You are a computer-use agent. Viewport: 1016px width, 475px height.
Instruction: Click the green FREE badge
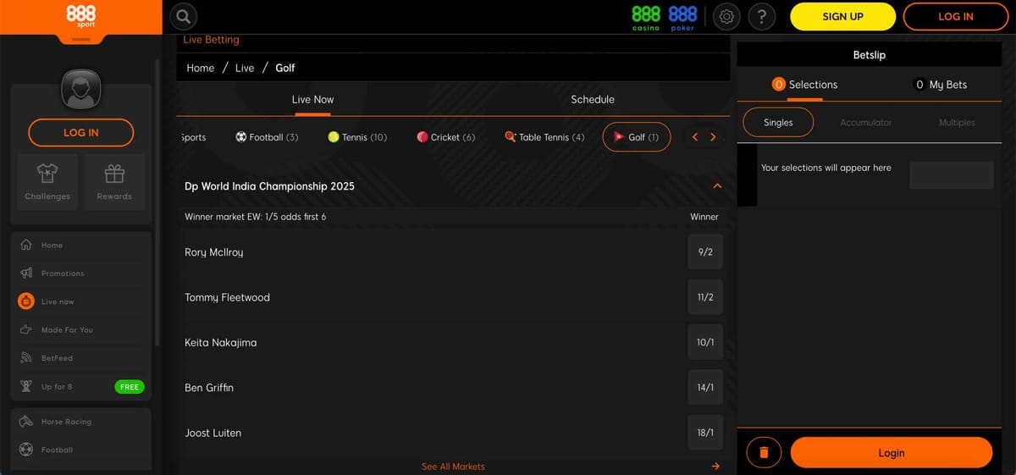(130, 387)
